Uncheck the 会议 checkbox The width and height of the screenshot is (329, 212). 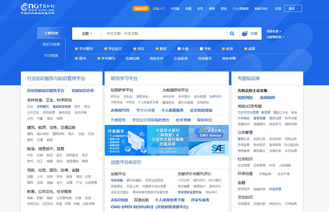coord(135,49)
